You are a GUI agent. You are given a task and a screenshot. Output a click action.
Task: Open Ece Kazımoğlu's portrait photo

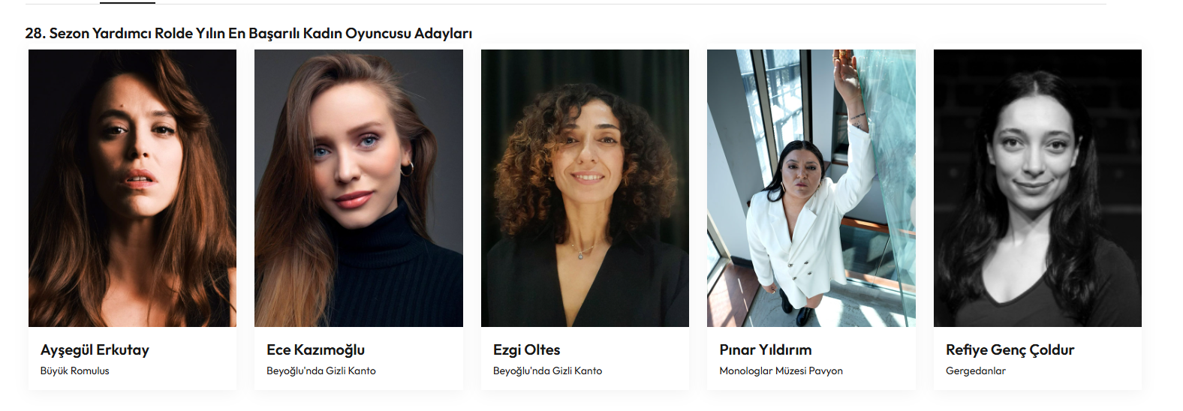359,188
